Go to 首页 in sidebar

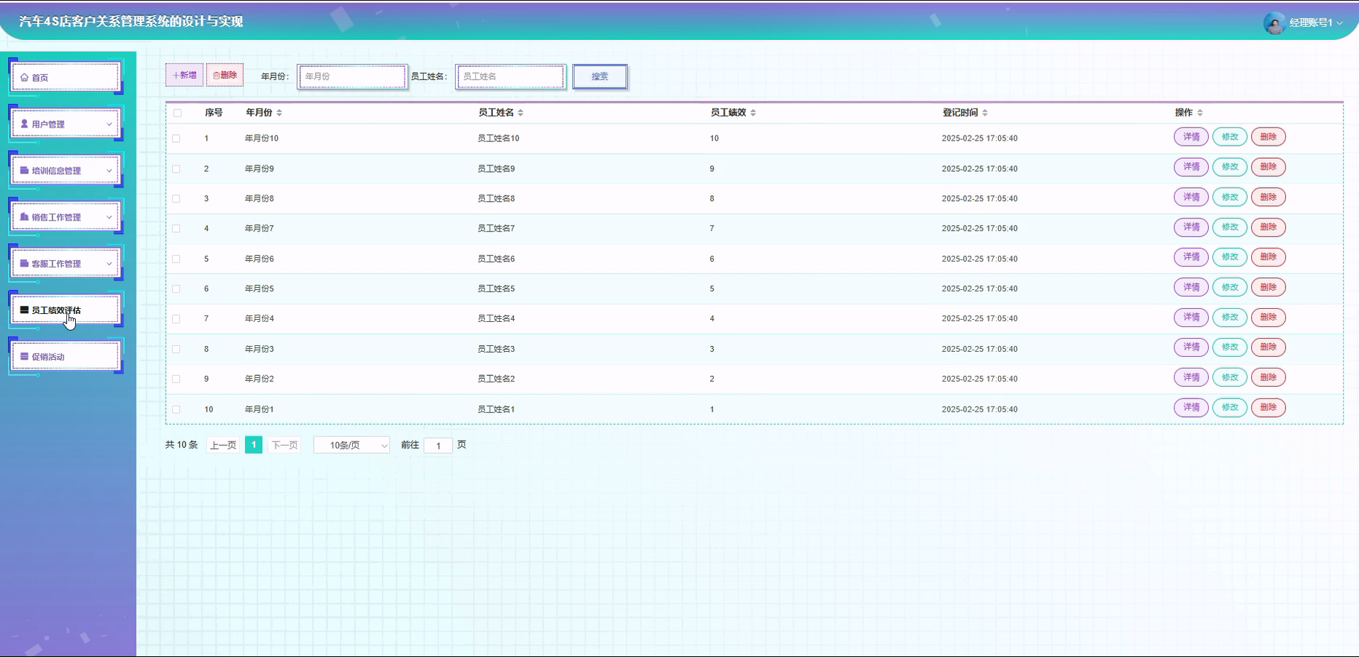click(x=66, y=77)
